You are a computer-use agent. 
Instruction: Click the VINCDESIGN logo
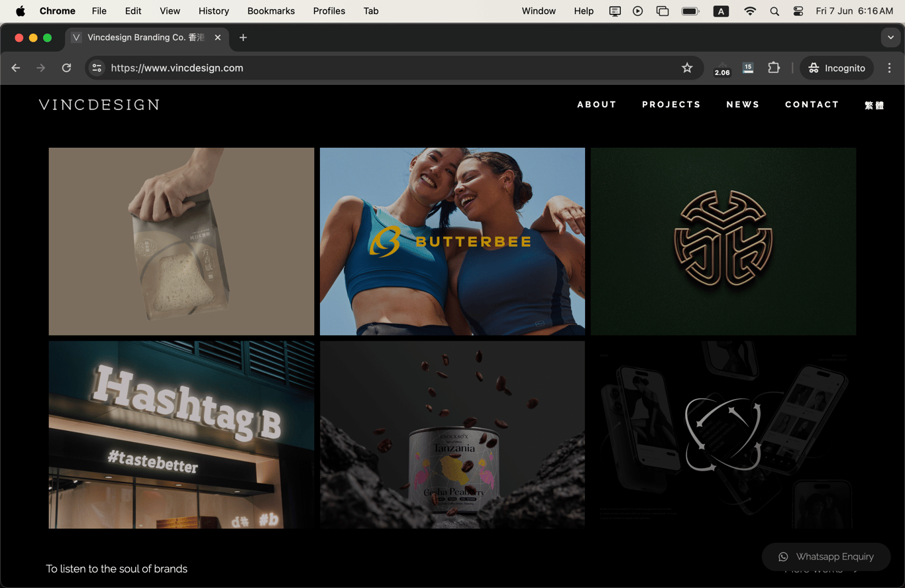[x=99, y=105]
